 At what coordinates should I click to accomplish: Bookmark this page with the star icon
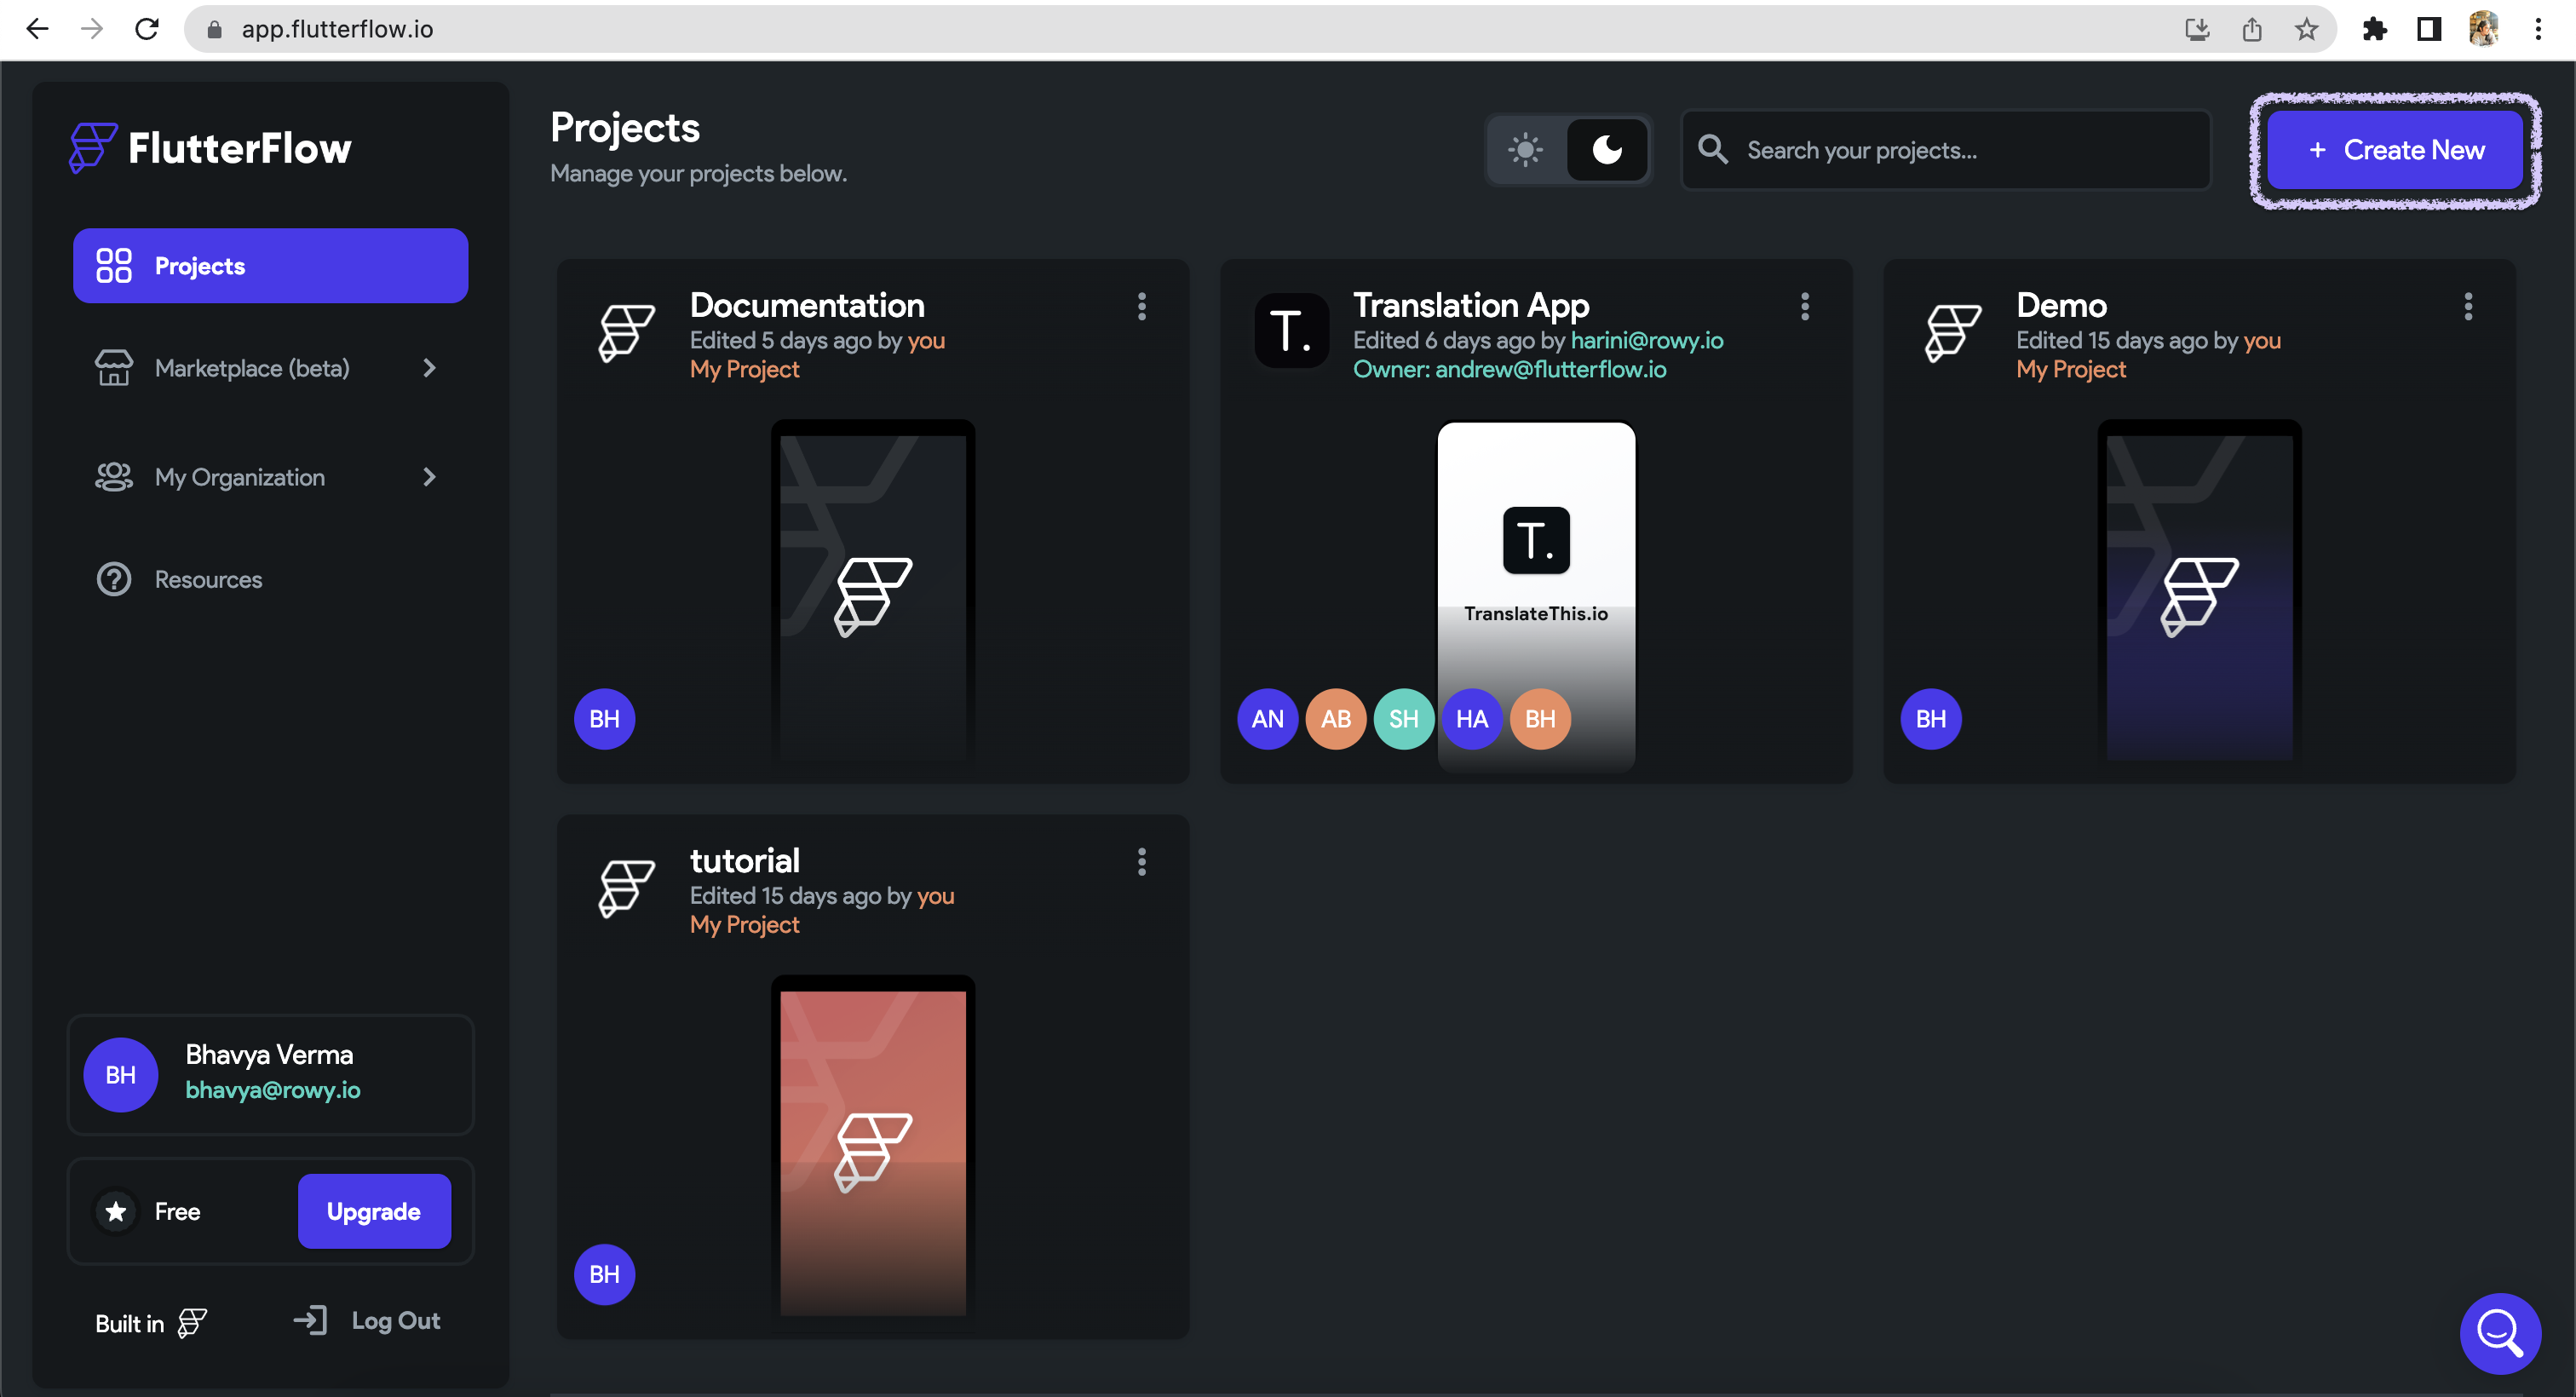[2306, 29]
